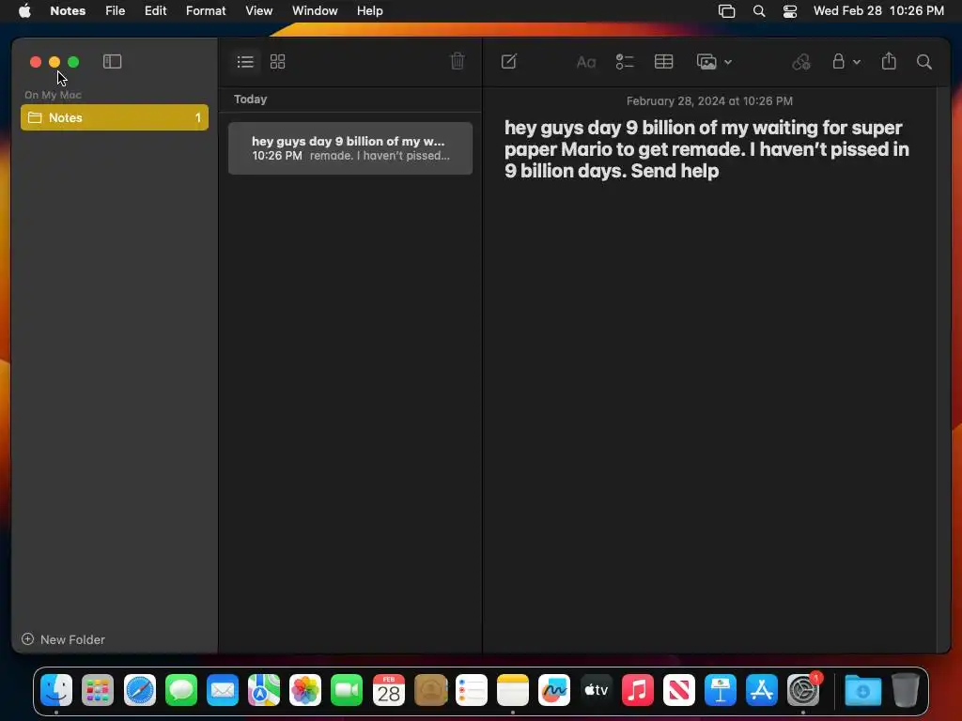Click New Folder button
962x721 pixels.
63,639
